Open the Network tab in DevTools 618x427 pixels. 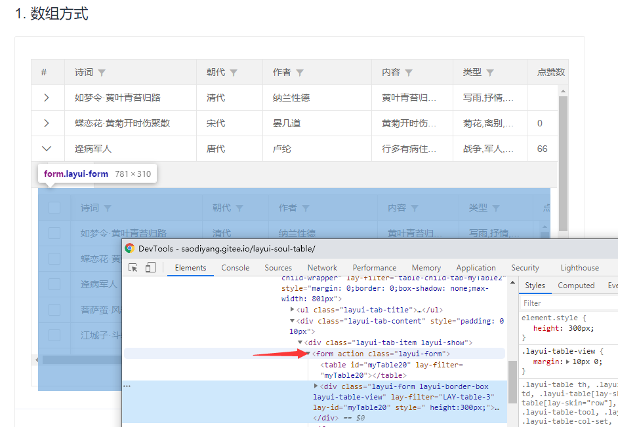[322, 268]
